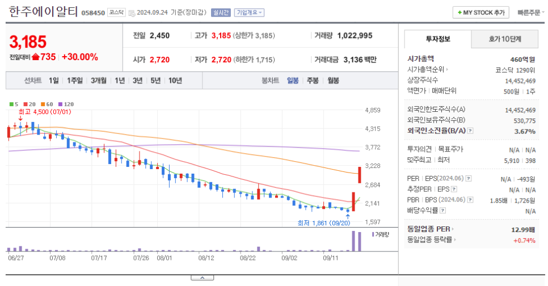Click the 동일업종 PER 12.99배 value
This screenshot has height=286, width=548.
523,230
